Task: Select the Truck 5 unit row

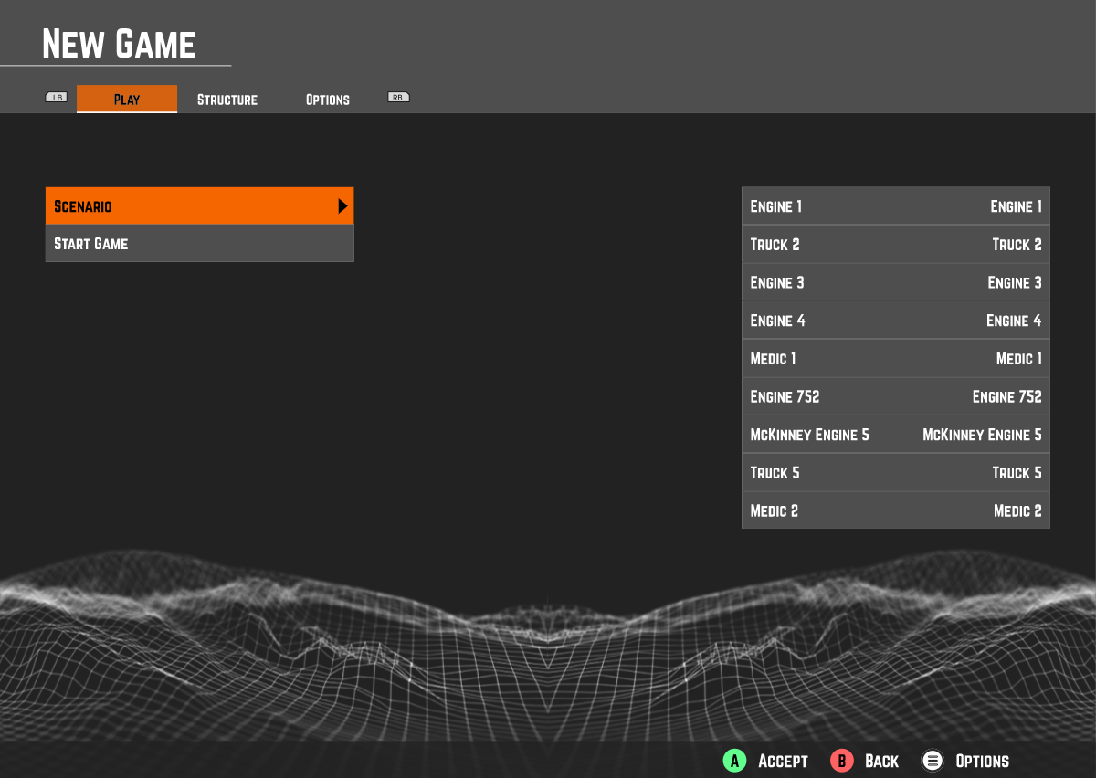Action: coord(895,473)
